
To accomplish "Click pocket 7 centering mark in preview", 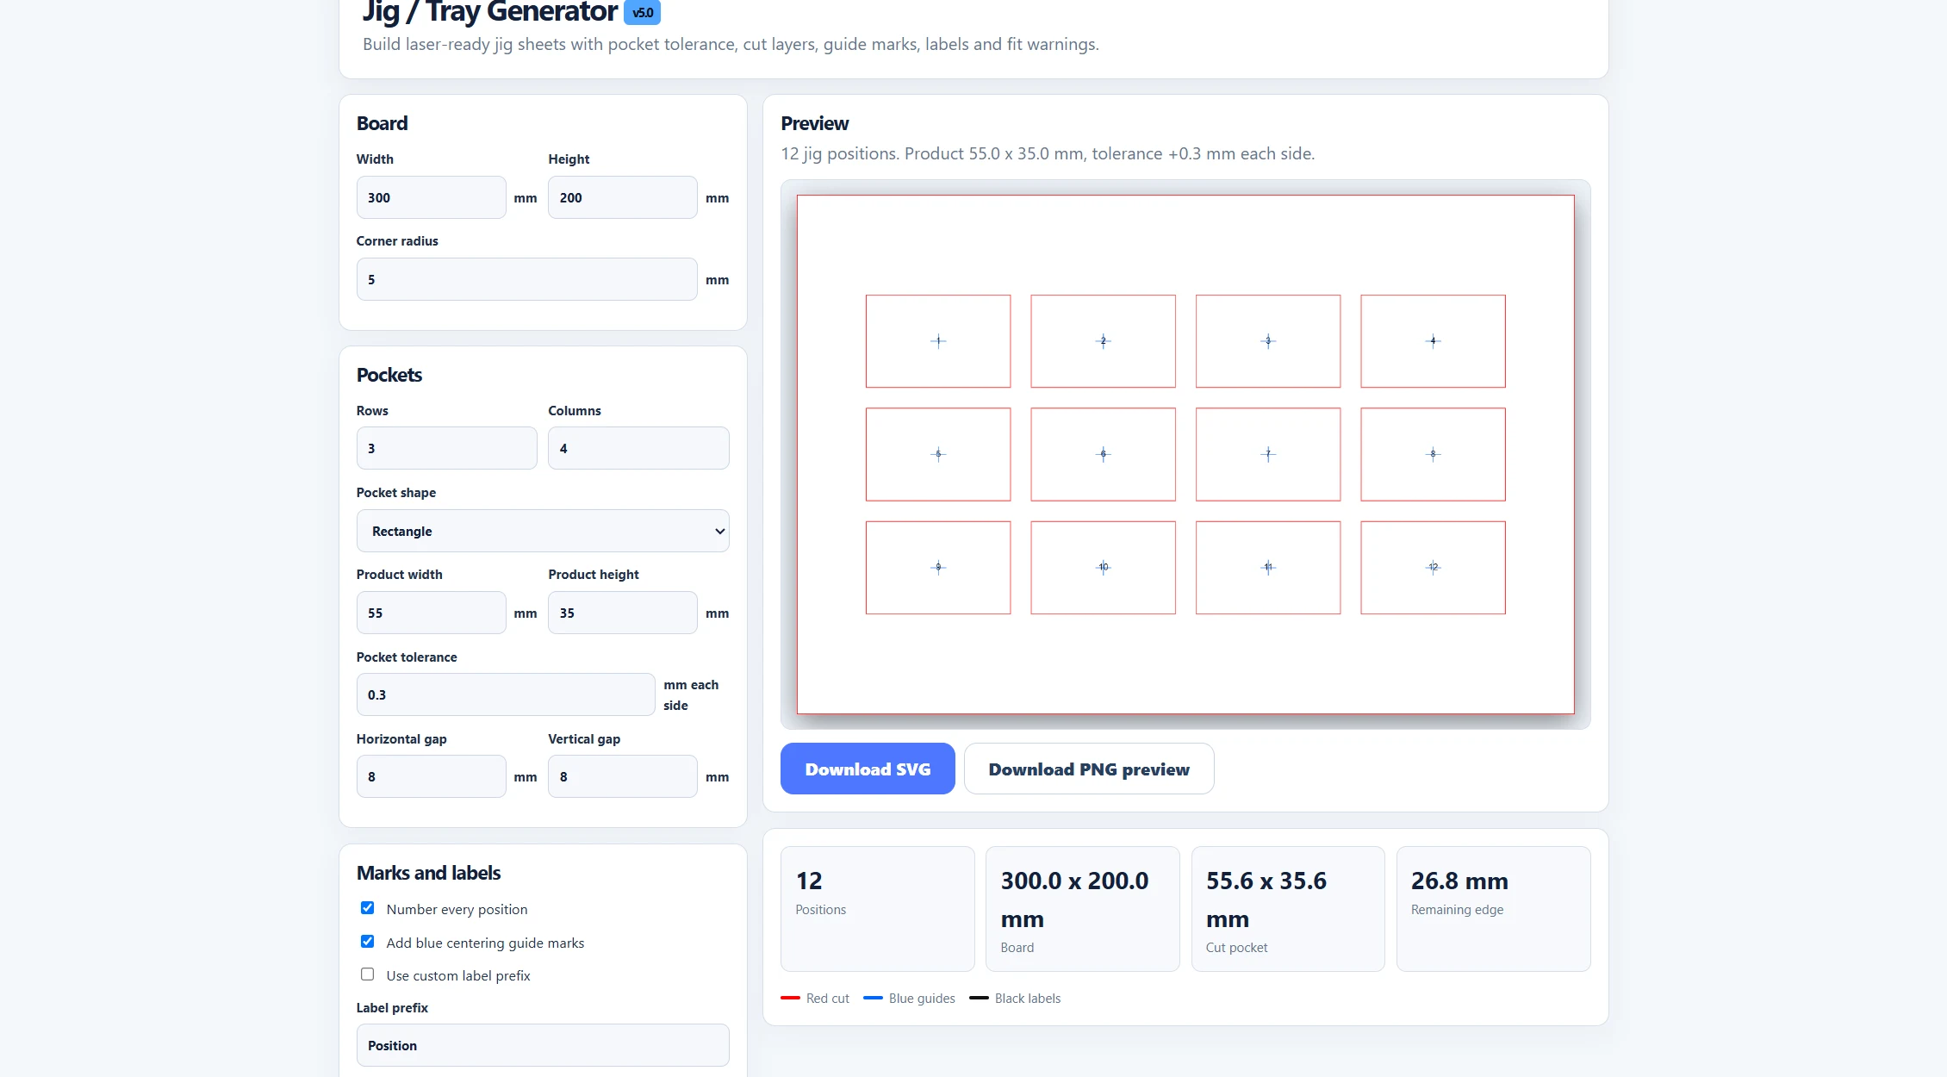I will [x=1268, y=454].
